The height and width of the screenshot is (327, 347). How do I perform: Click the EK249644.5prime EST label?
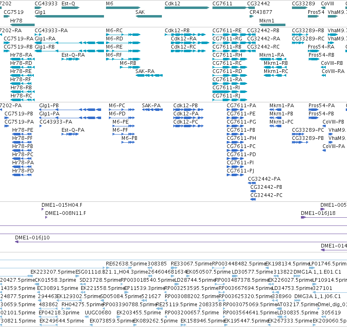click(x=62, y=320)
